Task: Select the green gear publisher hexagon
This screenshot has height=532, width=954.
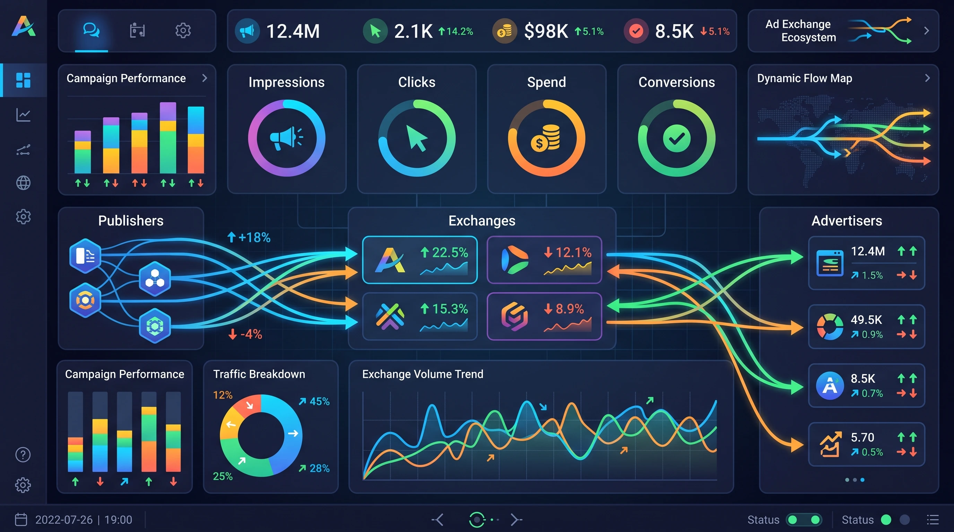Action: 155,326
